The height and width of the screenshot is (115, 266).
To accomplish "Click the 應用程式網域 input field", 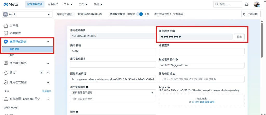I will 113,65.
